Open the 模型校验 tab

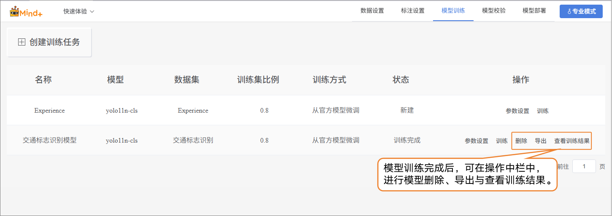[493, 11]
